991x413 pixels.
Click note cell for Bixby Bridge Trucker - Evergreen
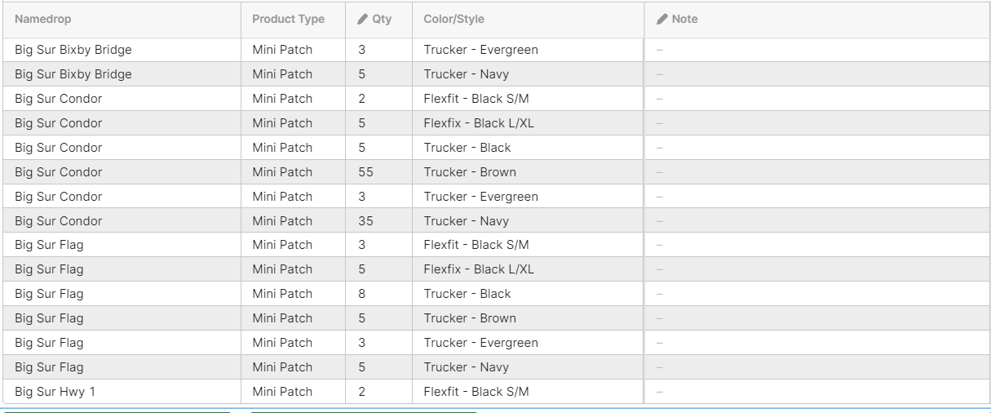pyautogui.click(x=816, y=50)
